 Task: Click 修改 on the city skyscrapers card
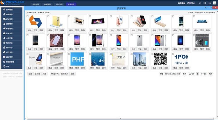coord(133,68)
